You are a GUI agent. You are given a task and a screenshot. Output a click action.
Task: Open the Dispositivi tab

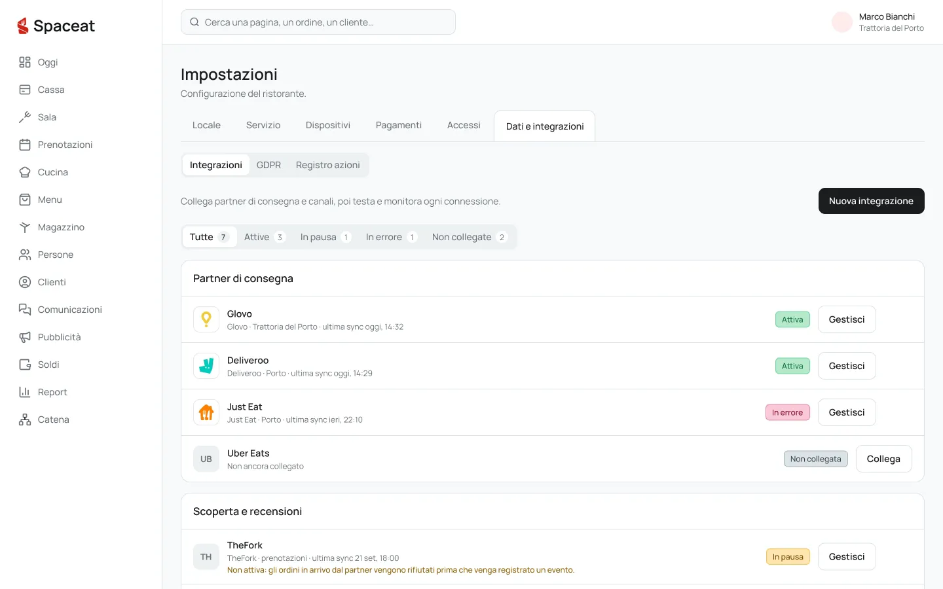tap(328, 125)
